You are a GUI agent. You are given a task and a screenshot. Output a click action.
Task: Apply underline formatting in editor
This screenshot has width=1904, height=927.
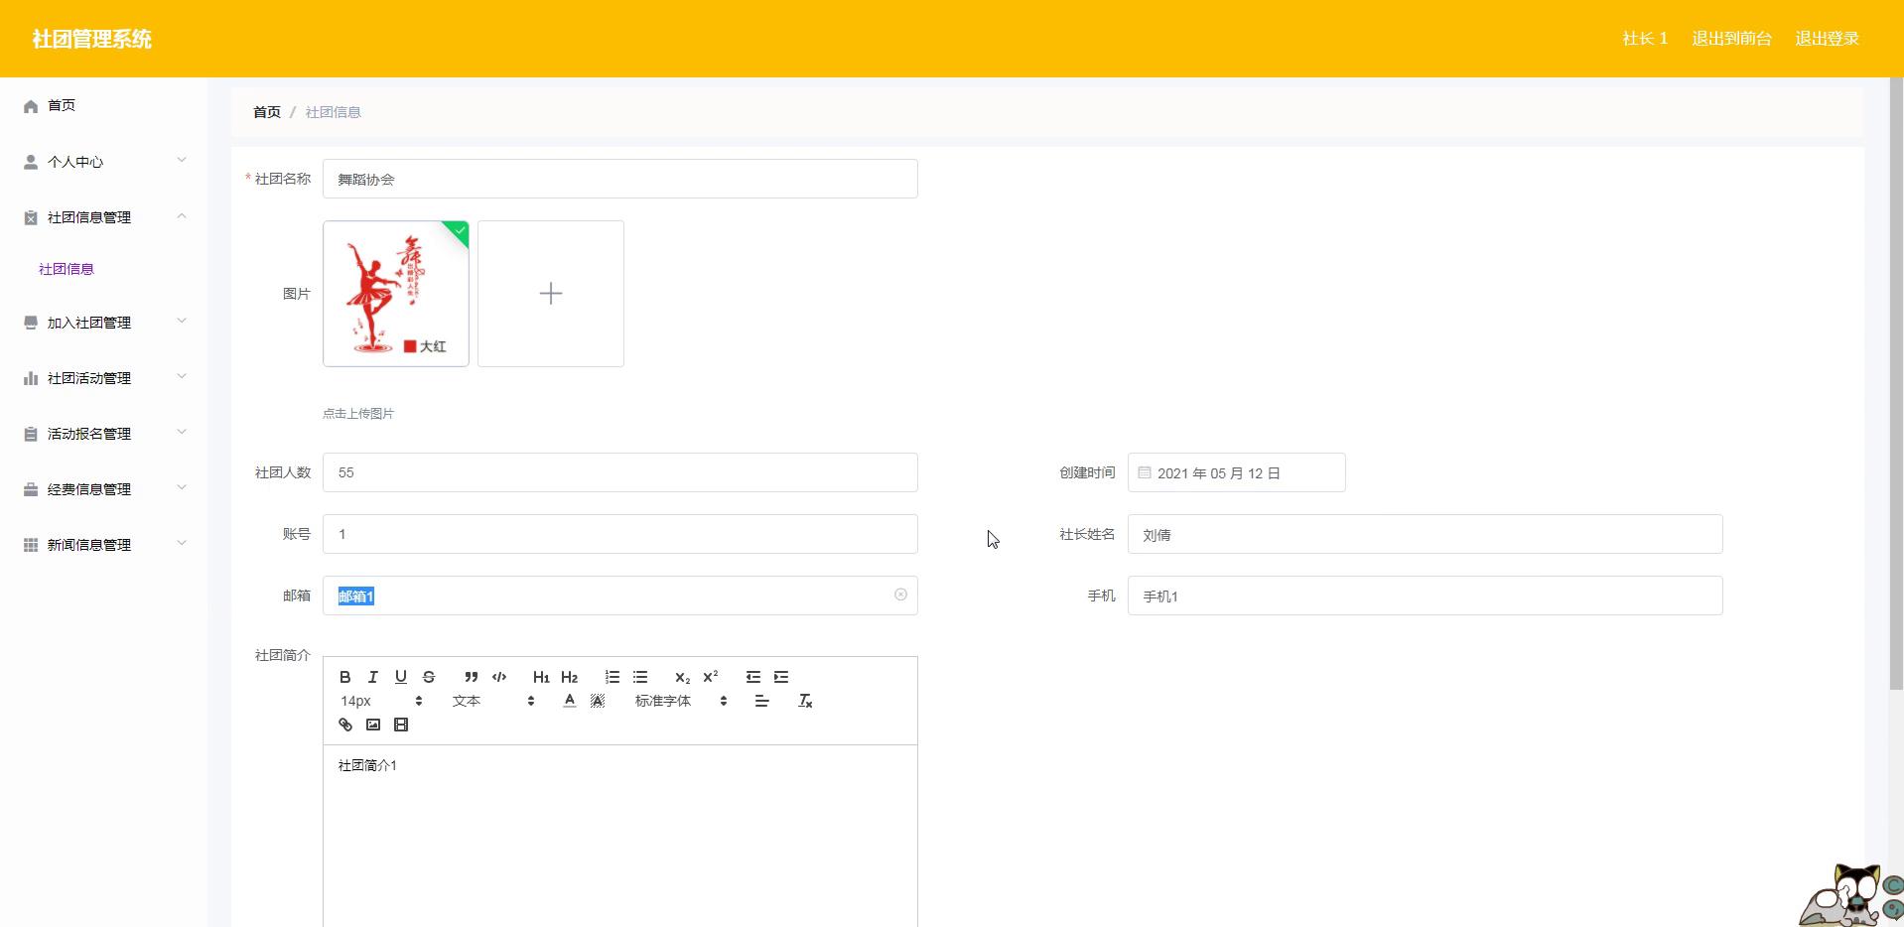(401, 677)
